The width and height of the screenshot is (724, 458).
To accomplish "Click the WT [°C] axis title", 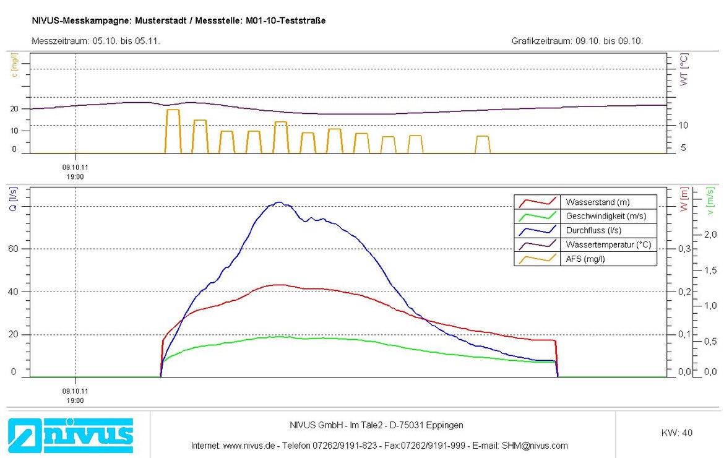I will pos(684,69).
